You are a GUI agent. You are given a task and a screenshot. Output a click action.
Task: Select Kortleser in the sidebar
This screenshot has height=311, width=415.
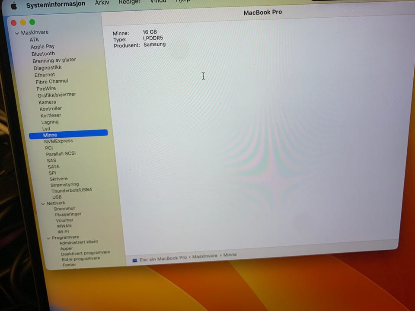coord(51,115)
